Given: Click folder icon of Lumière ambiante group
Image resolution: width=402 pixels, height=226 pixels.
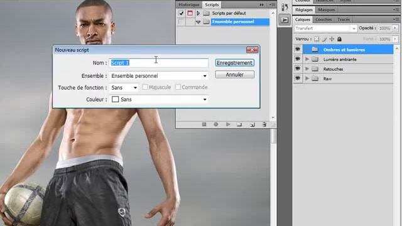Looking at the screenshot, I should 315,59.
